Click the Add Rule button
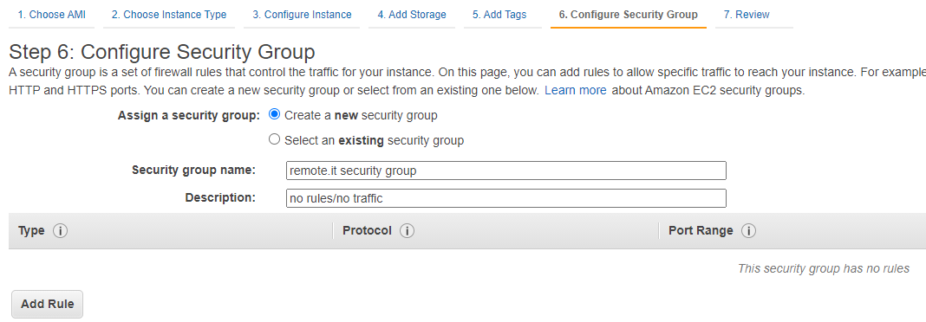The image size is (926, 322). (x=47, y=305)
